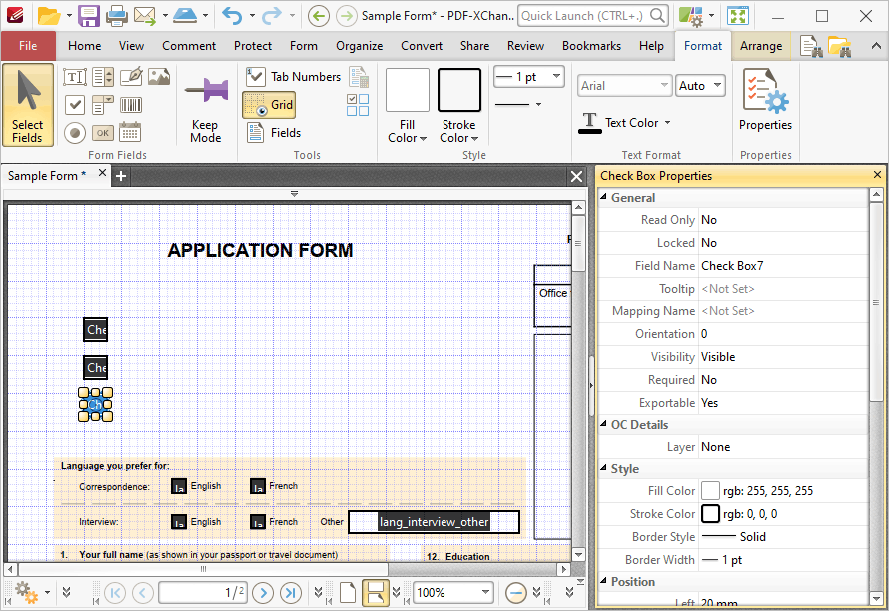Collapse the ribbon with chevron
Image resolution: width=889 pixels, height=611 pixels.
tap(876, 46)
